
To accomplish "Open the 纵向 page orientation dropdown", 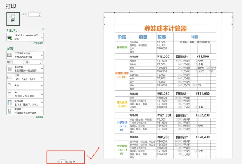I will [25, 86].
